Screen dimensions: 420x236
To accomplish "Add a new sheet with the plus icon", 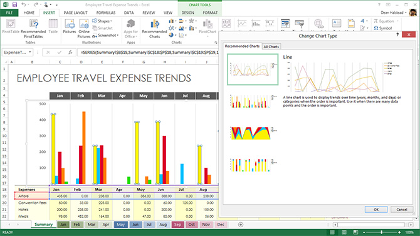I will 241,225.
